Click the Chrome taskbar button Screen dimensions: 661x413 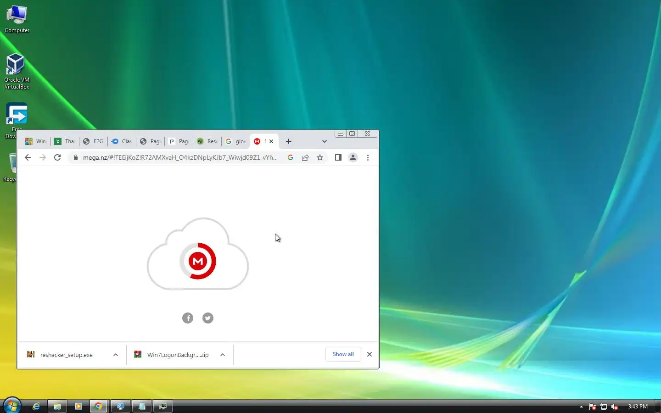[98, 406]
